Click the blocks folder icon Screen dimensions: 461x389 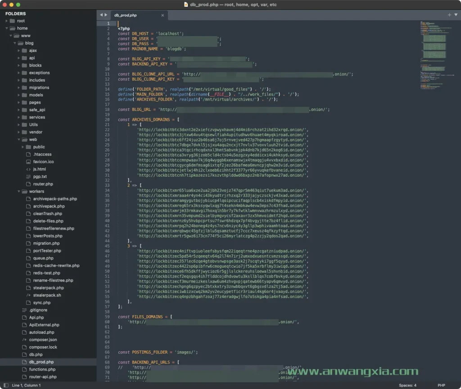[x=24, y=65]
